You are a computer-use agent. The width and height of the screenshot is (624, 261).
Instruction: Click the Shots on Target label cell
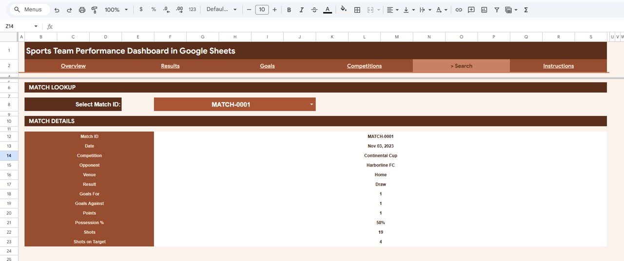[89, 242]
